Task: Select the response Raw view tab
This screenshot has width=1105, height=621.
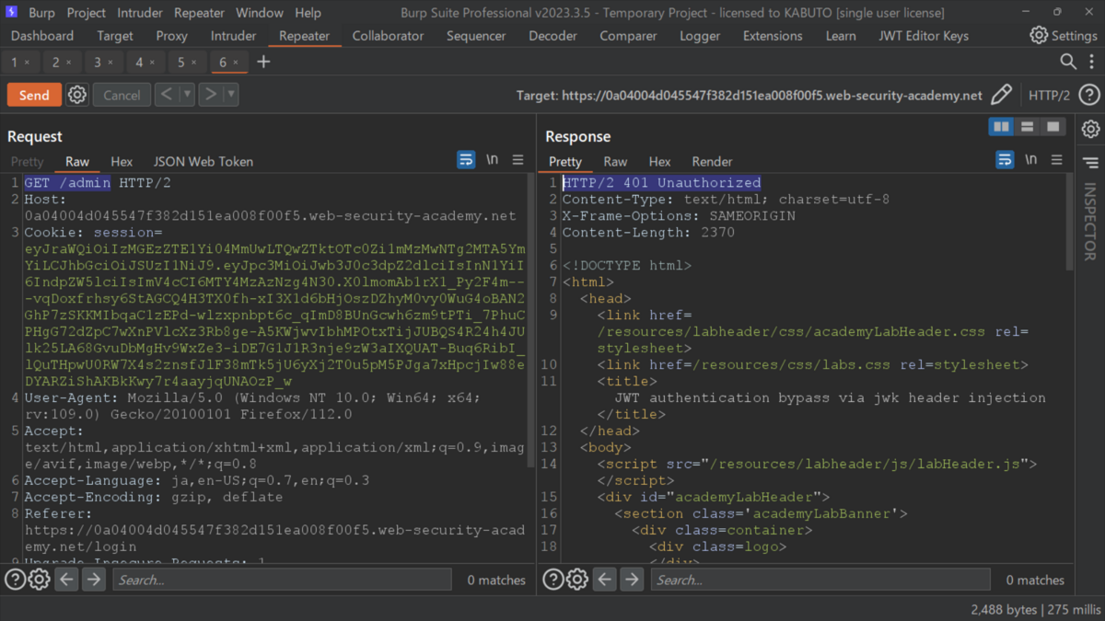Action: point(615,161)
